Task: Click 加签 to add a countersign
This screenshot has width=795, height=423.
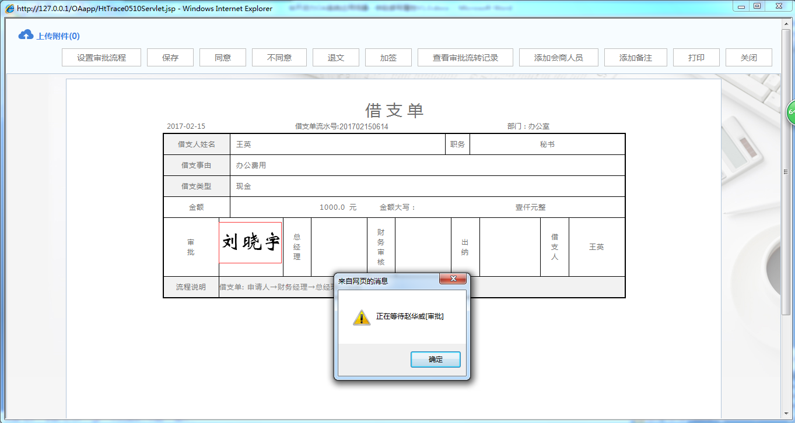Action: click(x=388, y=57)
